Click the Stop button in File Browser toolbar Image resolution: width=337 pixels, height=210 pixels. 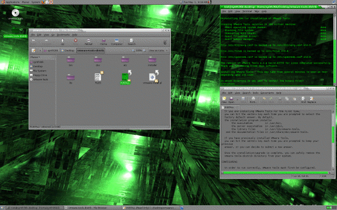(x=75, y=40)
